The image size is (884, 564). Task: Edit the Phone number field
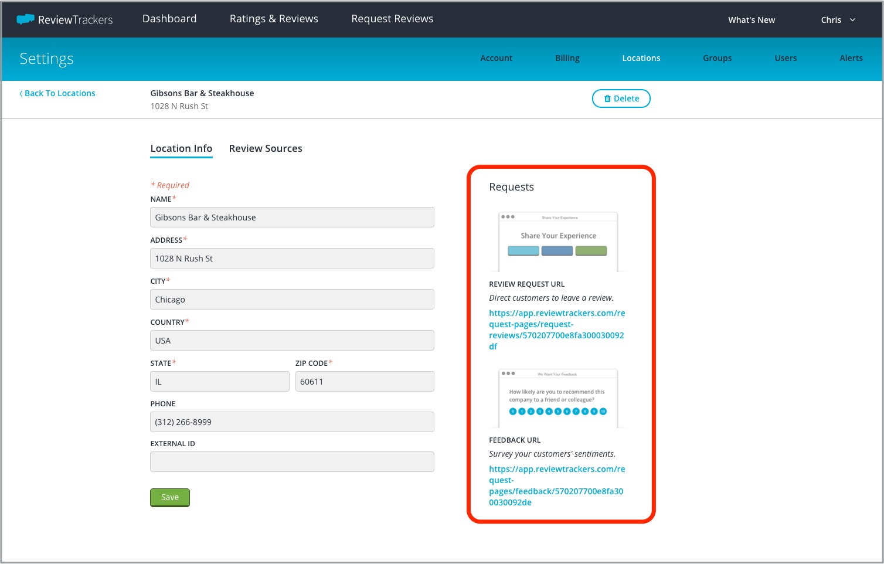pos(292,422)
